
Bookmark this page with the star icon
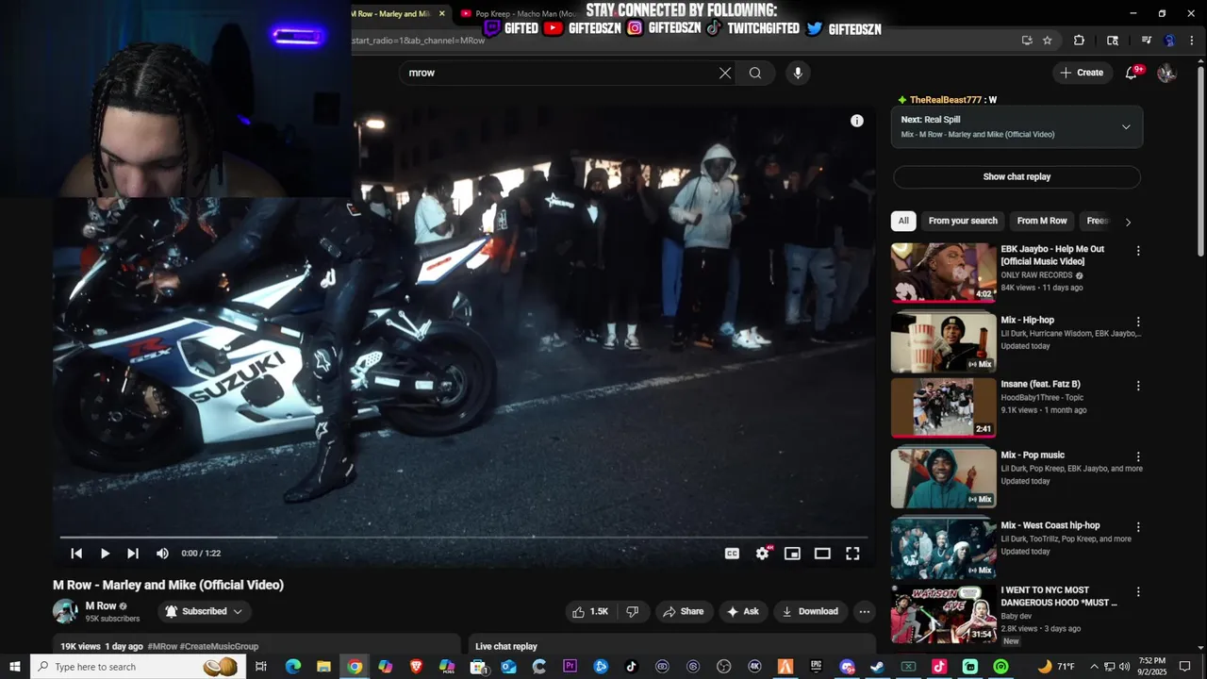1048,41
